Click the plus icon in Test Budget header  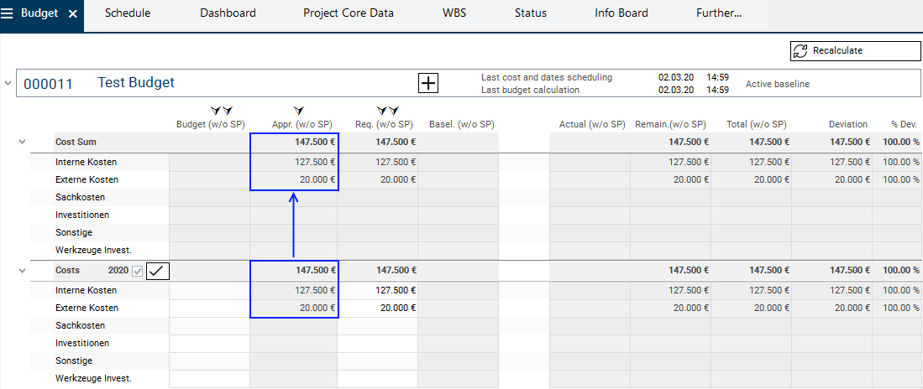click(428, 82)
